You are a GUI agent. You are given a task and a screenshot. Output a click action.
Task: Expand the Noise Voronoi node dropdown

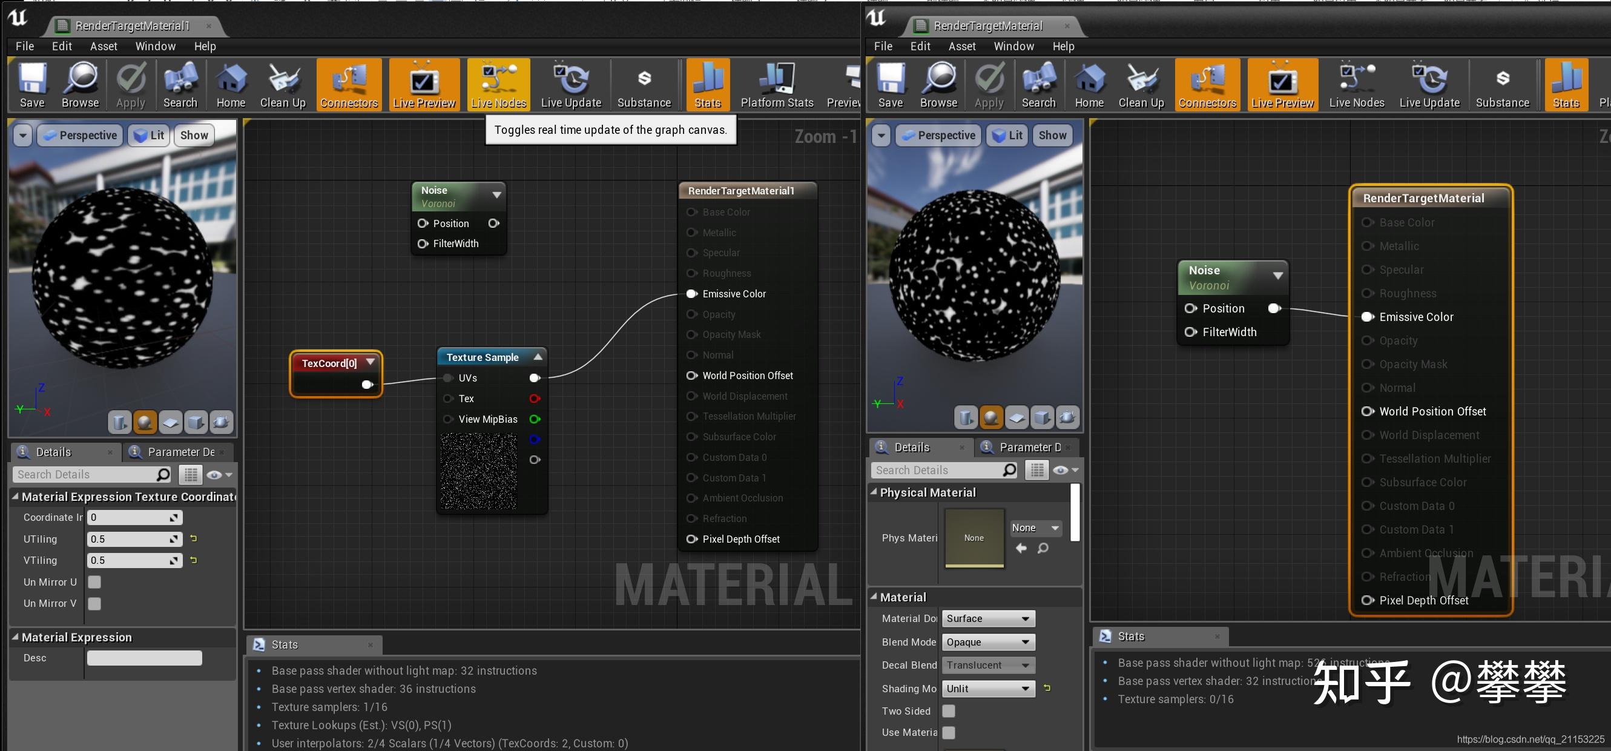pyautogui.click(x=497, y=194)
